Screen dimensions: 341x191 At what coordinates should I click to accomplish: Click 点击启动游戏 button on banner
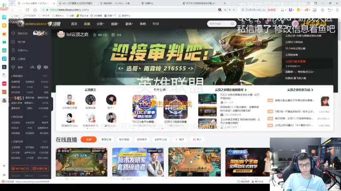pos(171,104)
